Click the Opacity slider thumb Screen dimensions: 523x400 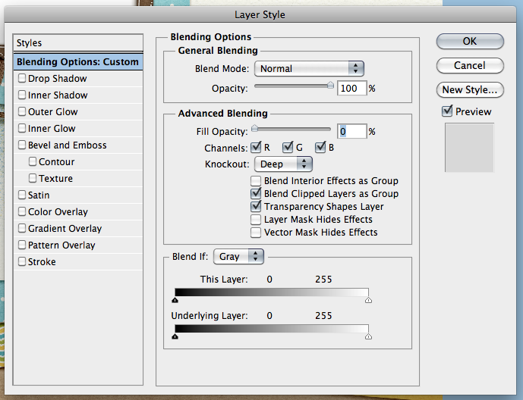tap(330, 85)
